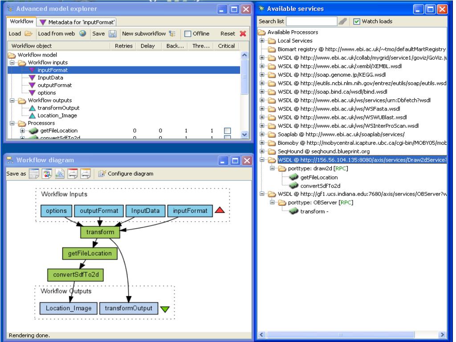Click the convertSdfTo2d node in diagram

[76, 274]
